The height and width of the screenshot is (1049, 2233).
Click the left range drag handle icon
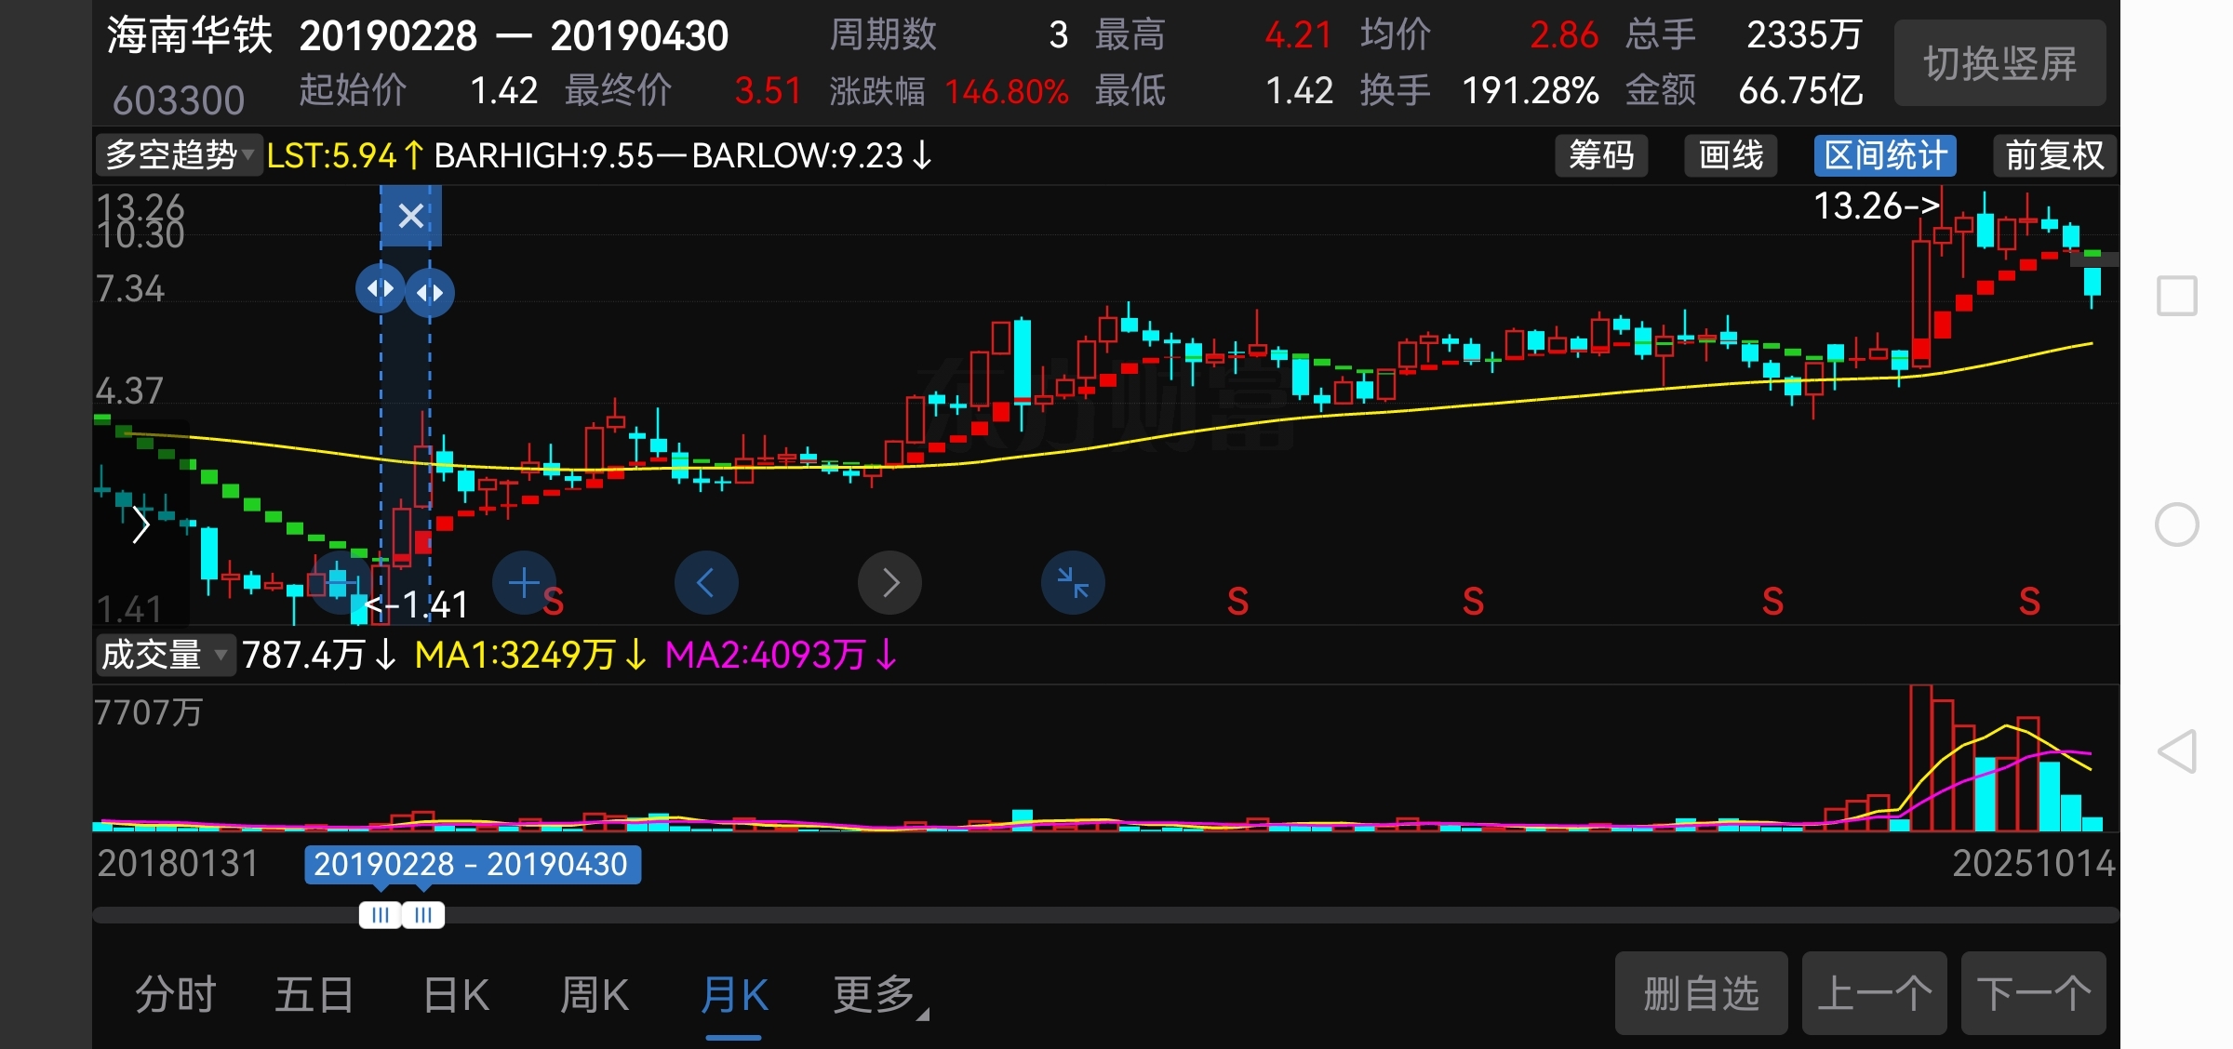(x=380, y=289)
